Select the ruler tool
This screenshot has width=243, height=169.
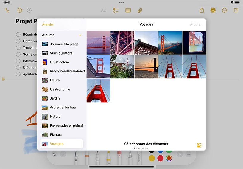[x=139, y=157]
